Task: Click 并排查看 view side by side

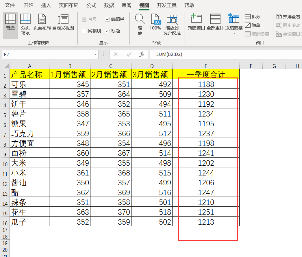Action: pyautogui.click(x=288, y=16)
